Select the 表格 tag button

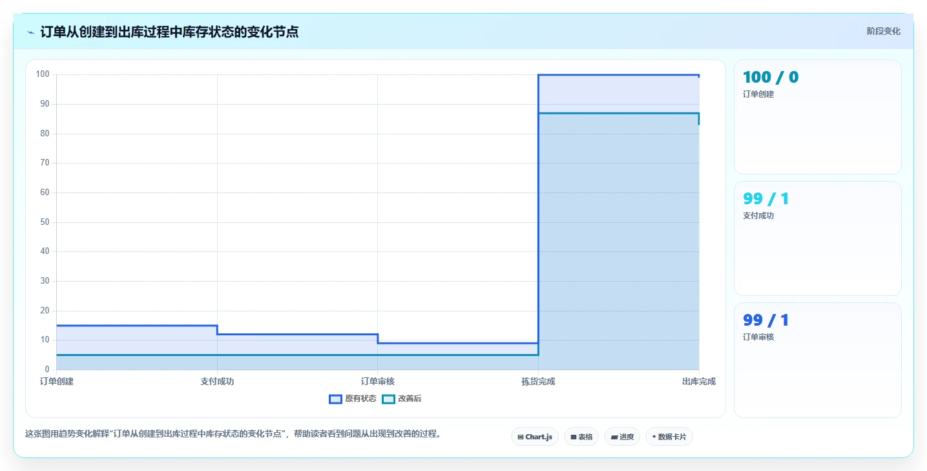(581, 437)
